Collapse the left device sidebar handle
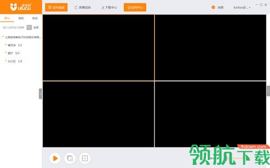Image resolution: width=270 pixels, height=168 pixels. tap(40, 94)
